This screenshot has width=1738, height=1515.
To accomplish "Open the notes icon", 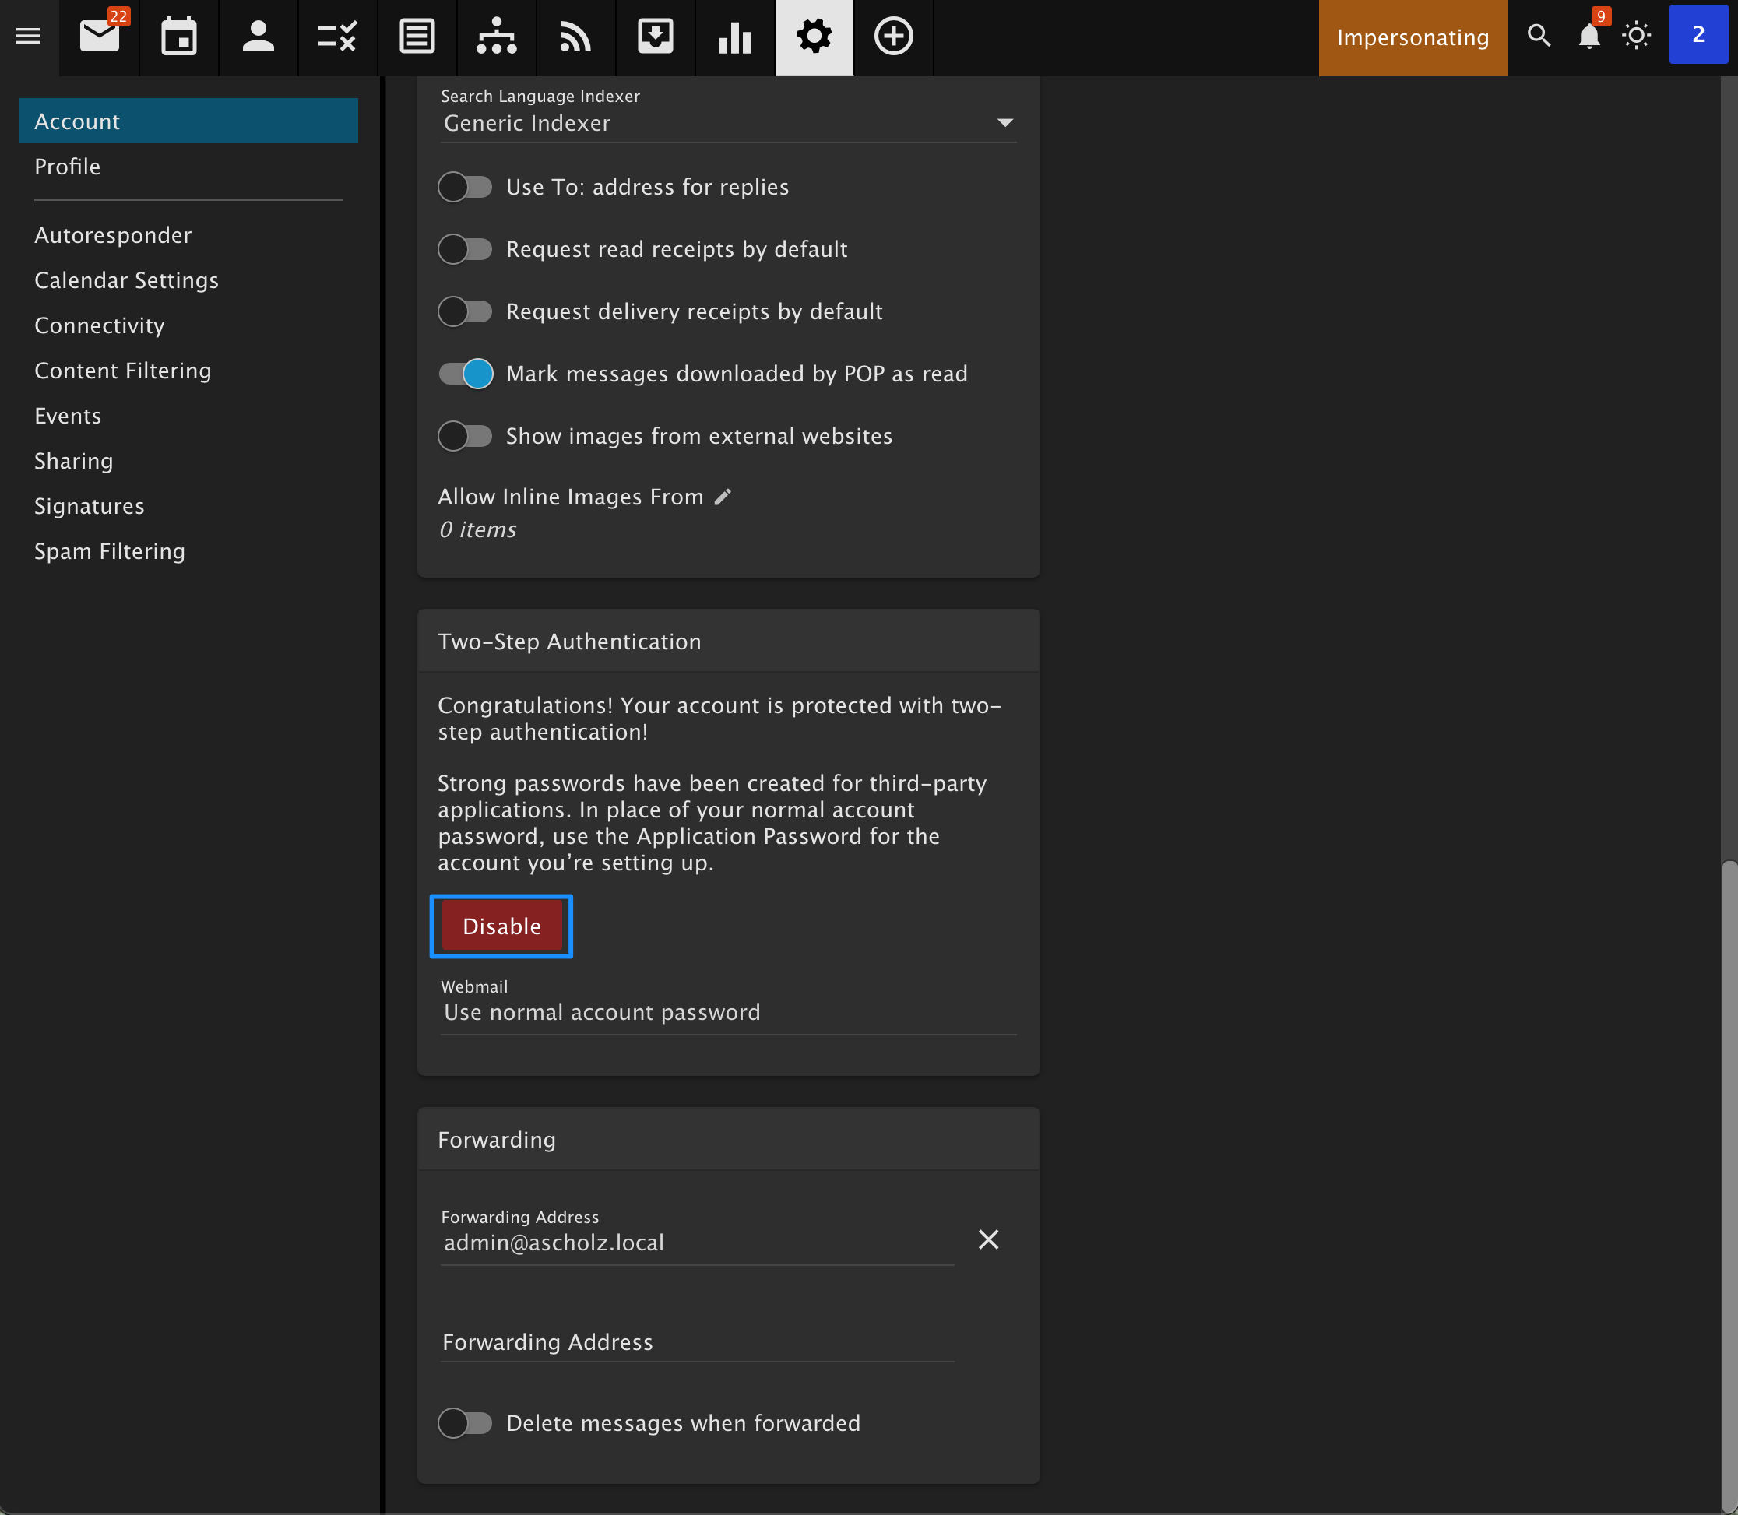I will tap(416, 37).
